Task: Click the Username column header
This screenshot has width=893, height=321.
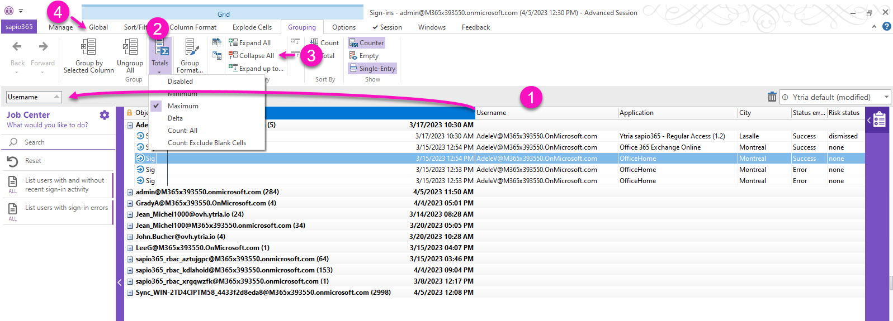Action: coord(546,113)
